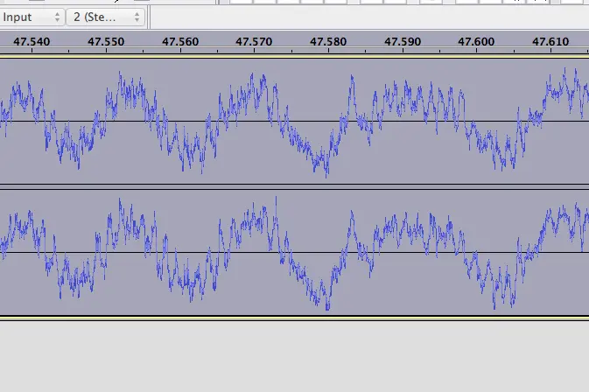The height and width of the screenshot is (392, 589).
Task: Click the 47.610 timeline ruler label
Action: tap(550, 41)
